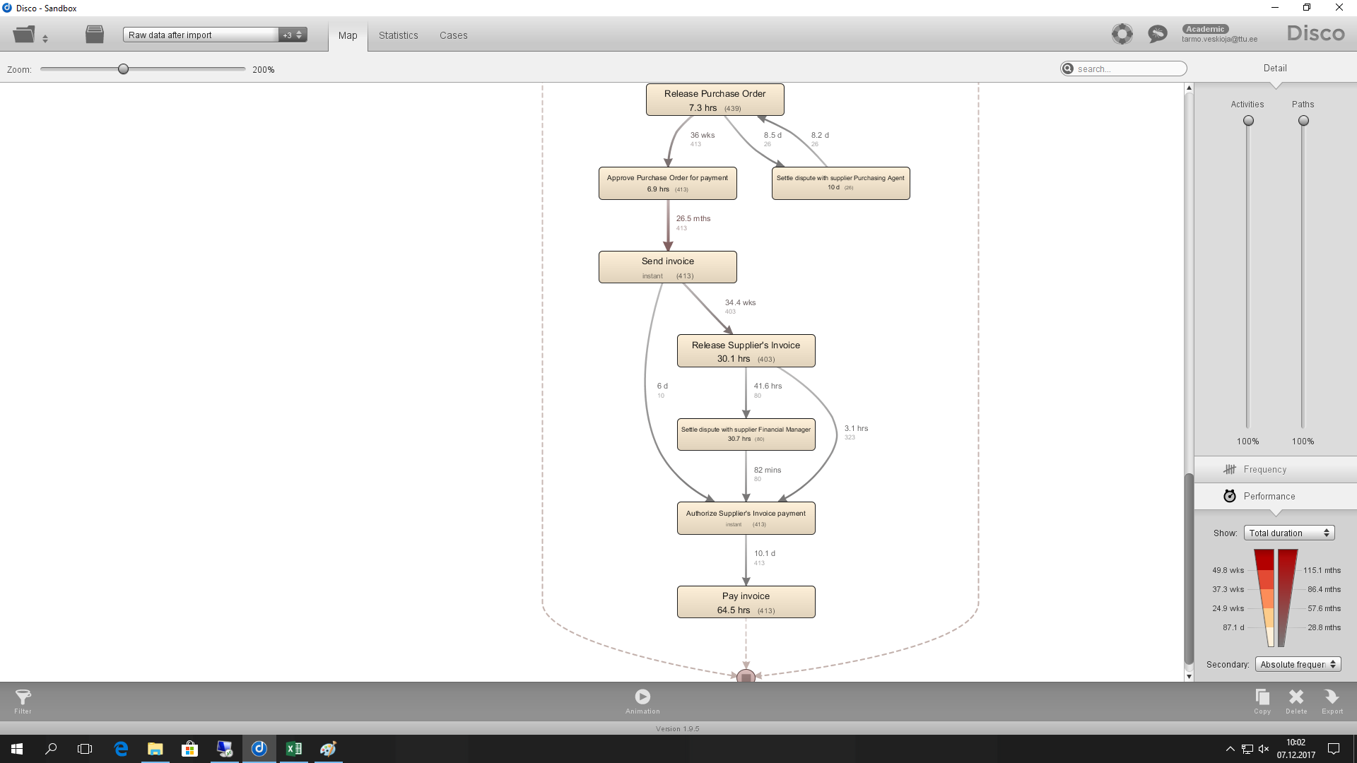Open Windows Start menu
The width and height of the screenshot is (1357, 763).
[17, 749]
